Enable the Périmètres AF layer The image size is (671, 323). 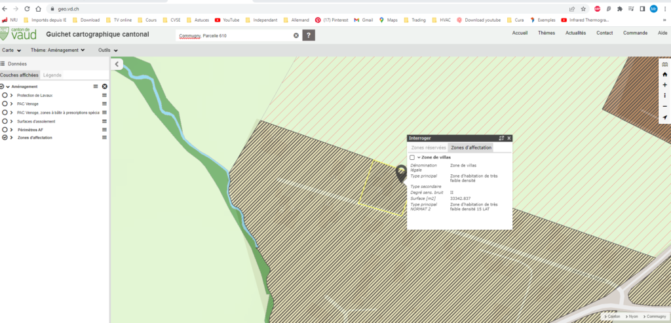5,129
